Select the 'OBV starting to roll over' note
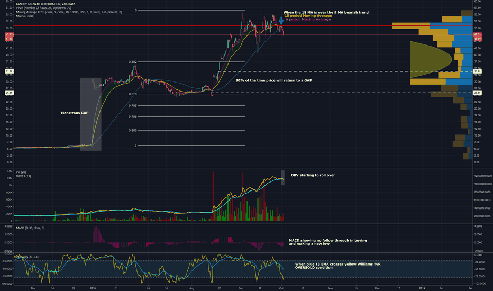The height and width of the screenshot is (291, 493). (313, 175)
